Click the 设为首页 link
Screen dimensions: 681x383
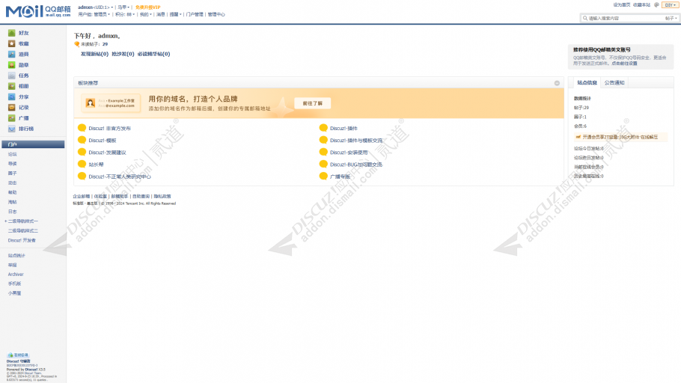pyautogui.click(x=621, y=5)
